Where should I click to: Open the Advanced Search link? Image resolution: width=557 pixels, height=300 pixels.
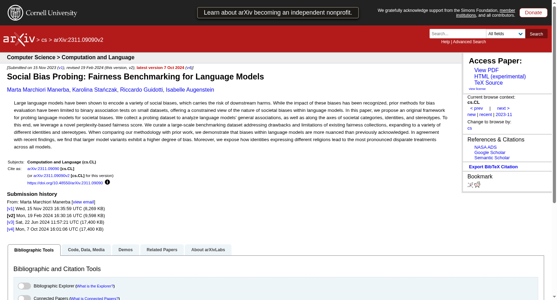[469, 42]
